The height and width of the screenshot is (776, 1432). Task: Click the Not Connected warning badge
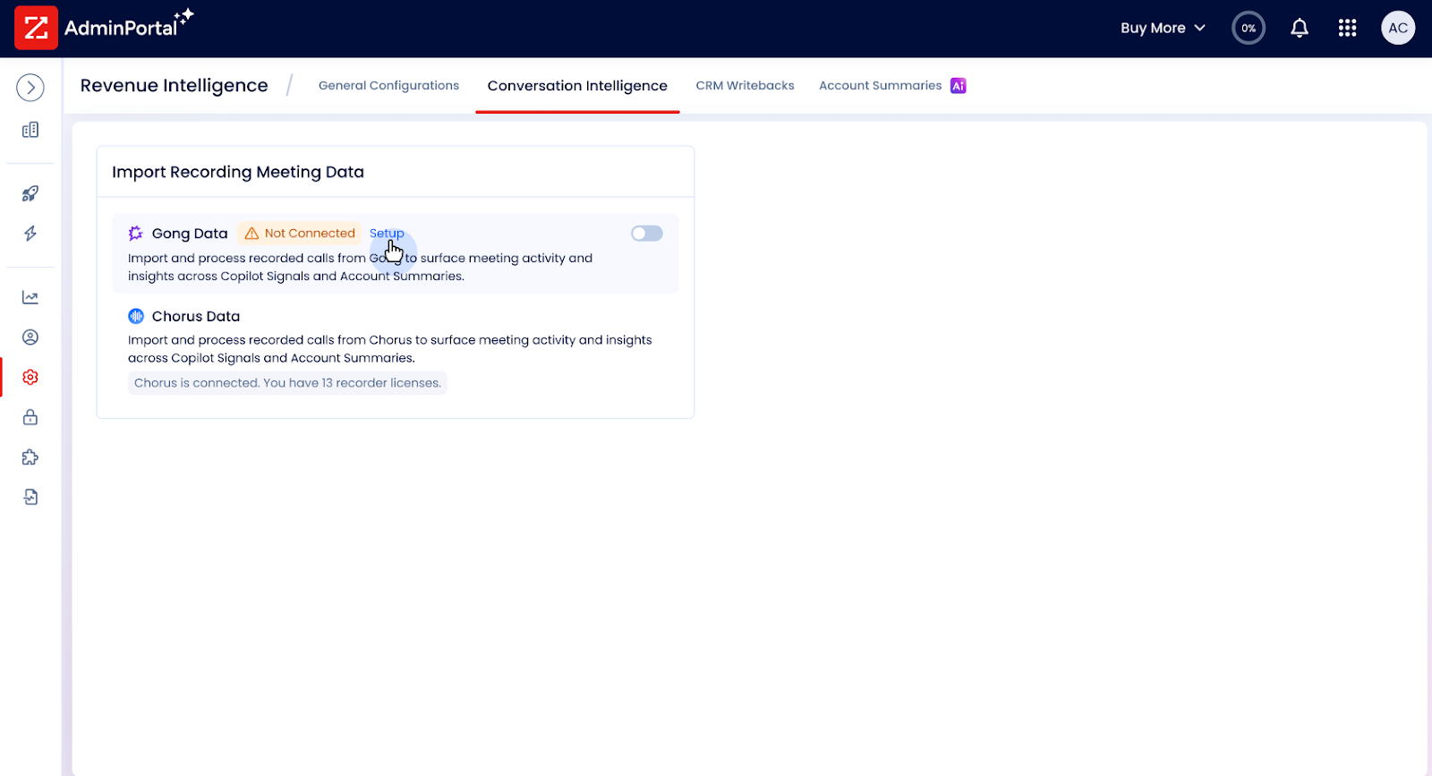[x=300, y=234]
